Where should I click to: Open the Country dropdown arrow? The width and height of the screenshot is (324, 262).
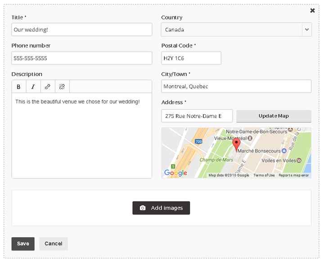click(307, 30)
